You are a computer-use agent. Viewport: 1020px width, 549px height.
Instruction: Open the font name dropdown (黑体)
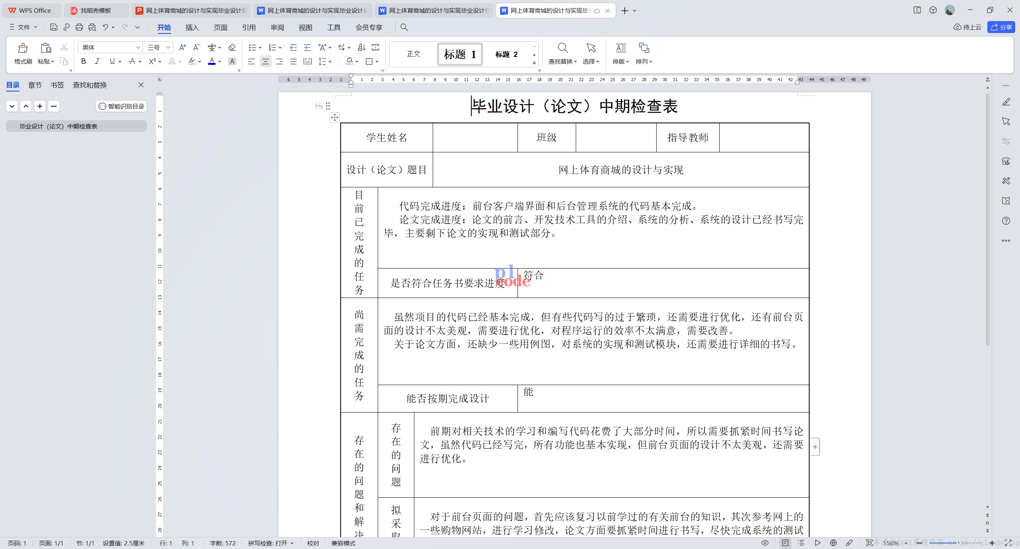tap(138, 47)
